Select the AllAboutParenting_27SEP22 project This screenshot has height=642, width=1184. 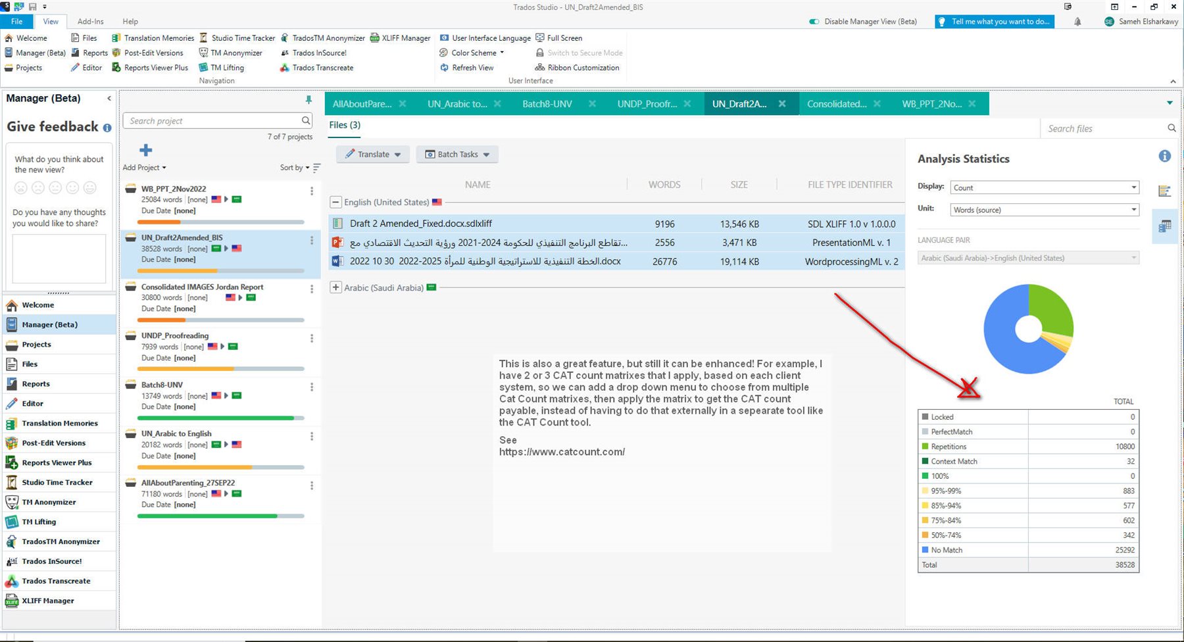point(220,499)
